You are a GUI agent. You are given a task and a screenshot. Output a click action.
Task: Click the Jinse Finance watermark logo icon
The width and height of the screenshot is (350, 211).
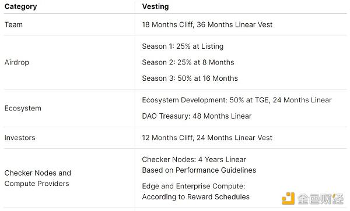[x=288, y=199]
